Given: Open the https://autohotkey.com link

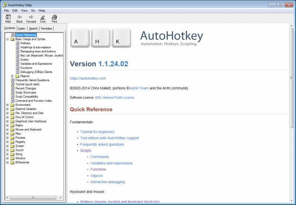Looking at the screenshot, I should tap(88, 79).
